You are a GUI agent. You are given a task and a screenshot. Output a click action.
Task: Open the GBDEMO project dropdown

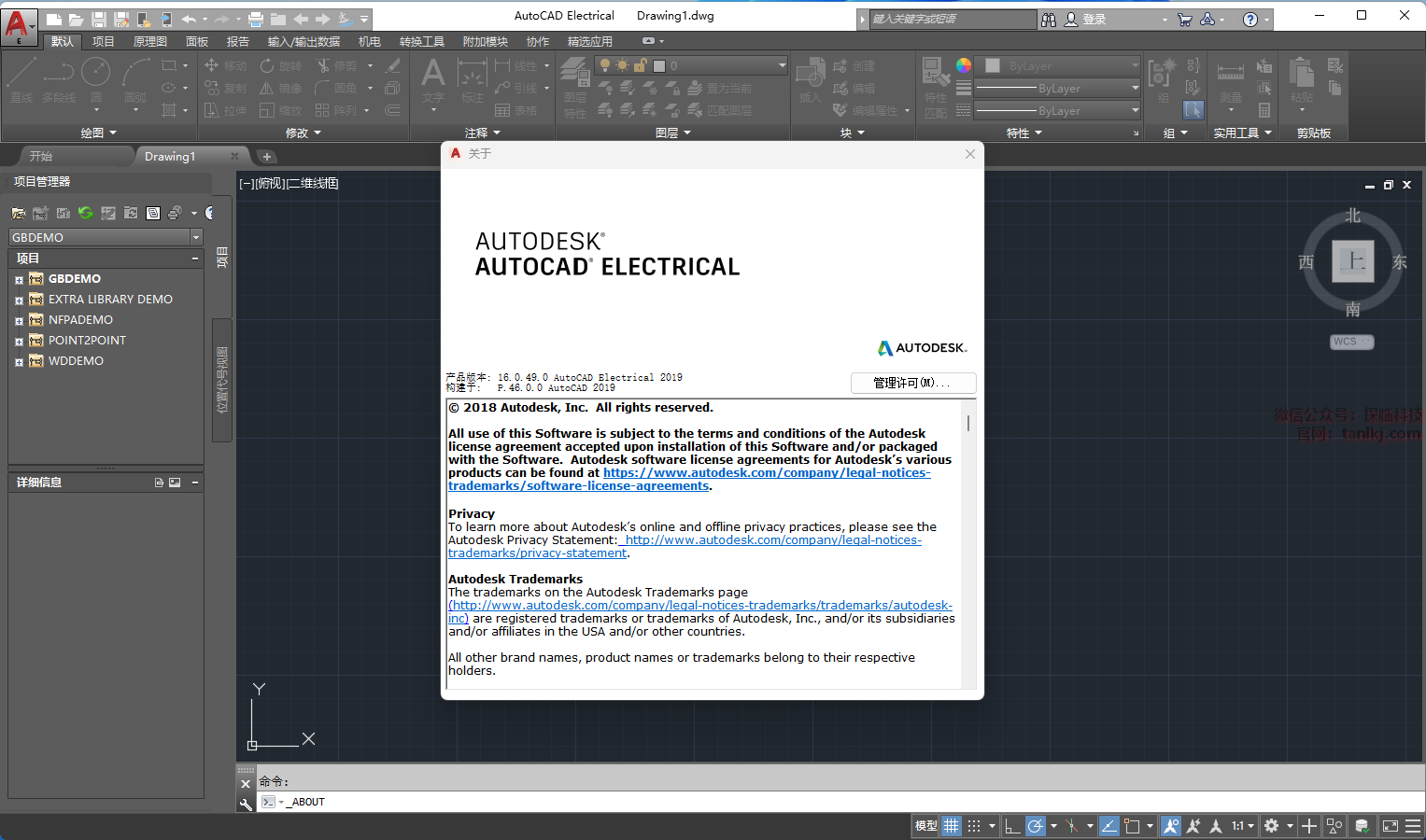pos(196,237)
